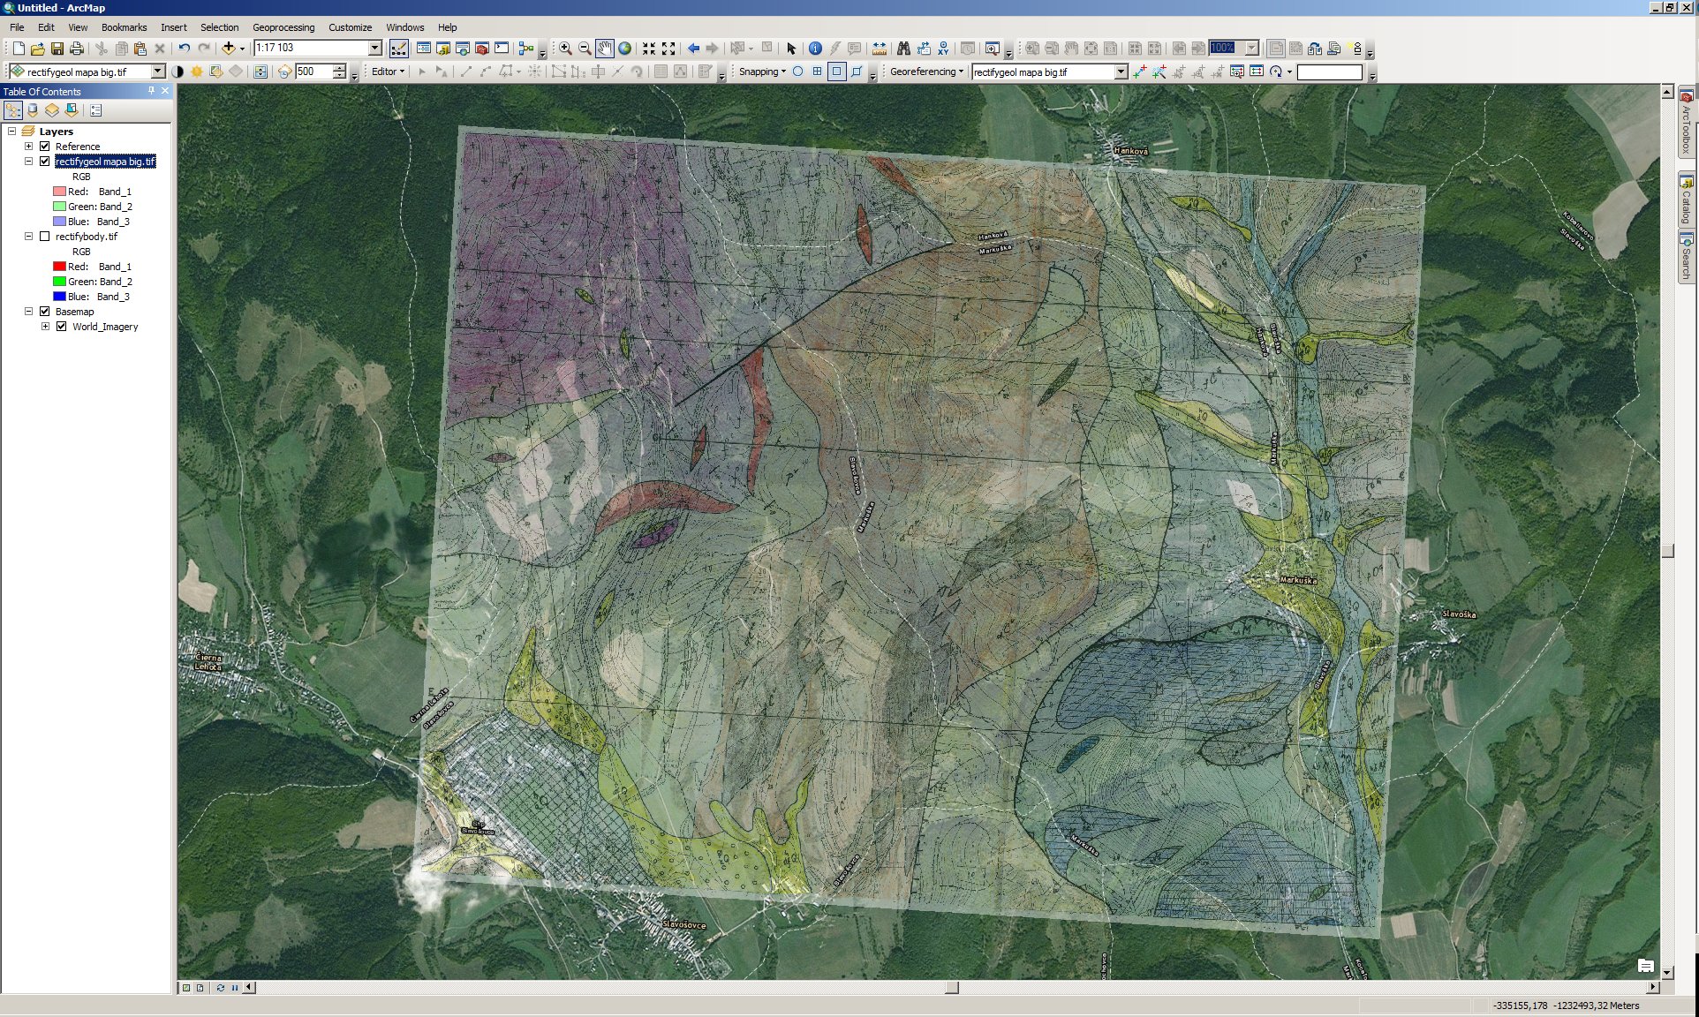Click the swipe value field showing 500
The width and height of the screenshot is (1699, 1017).
313,72
